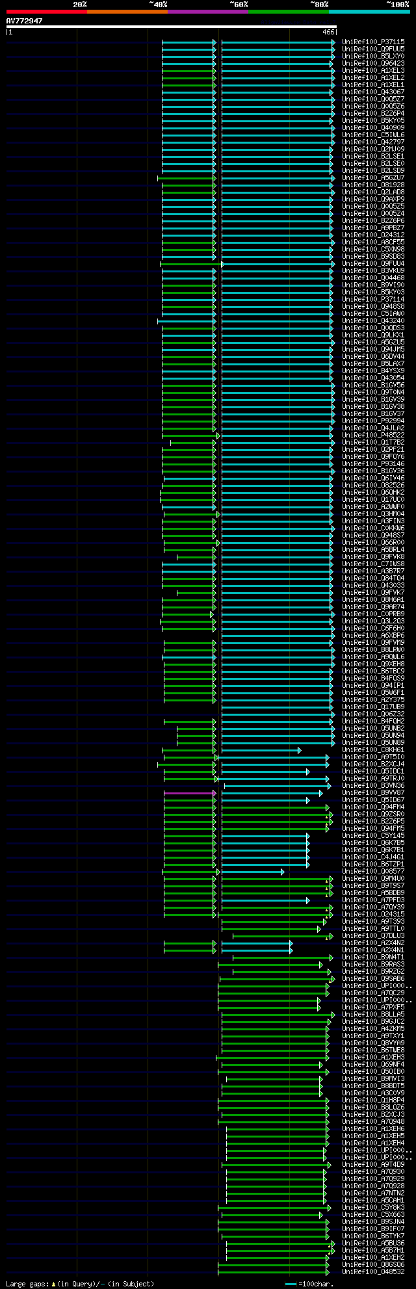Click the UniRef100_C0PRB9 hit label

coord(373,614)
